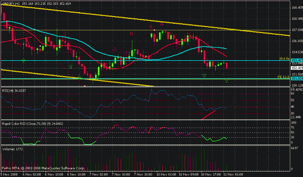Click the 10 Nov 17:00 time label
Viewport: 303px width, 177px height.
point(211,174)
